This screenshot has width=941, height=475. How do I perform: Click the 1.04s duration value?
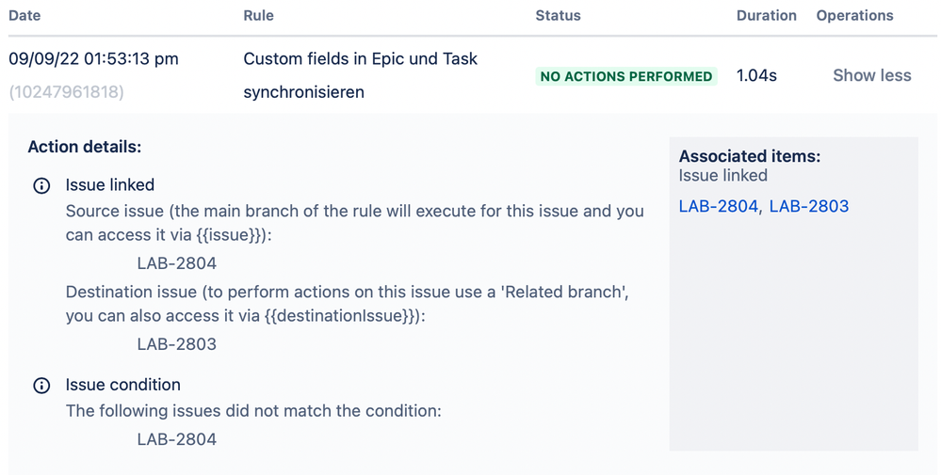click(x=756, y=75)
